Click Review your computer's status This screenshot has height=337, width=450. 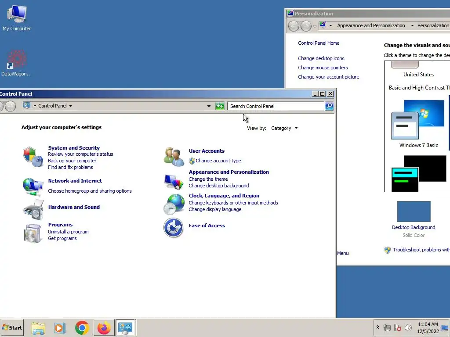81,154
